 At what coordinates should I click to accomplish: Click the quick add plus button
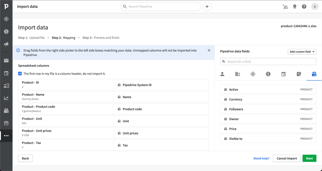207,7
